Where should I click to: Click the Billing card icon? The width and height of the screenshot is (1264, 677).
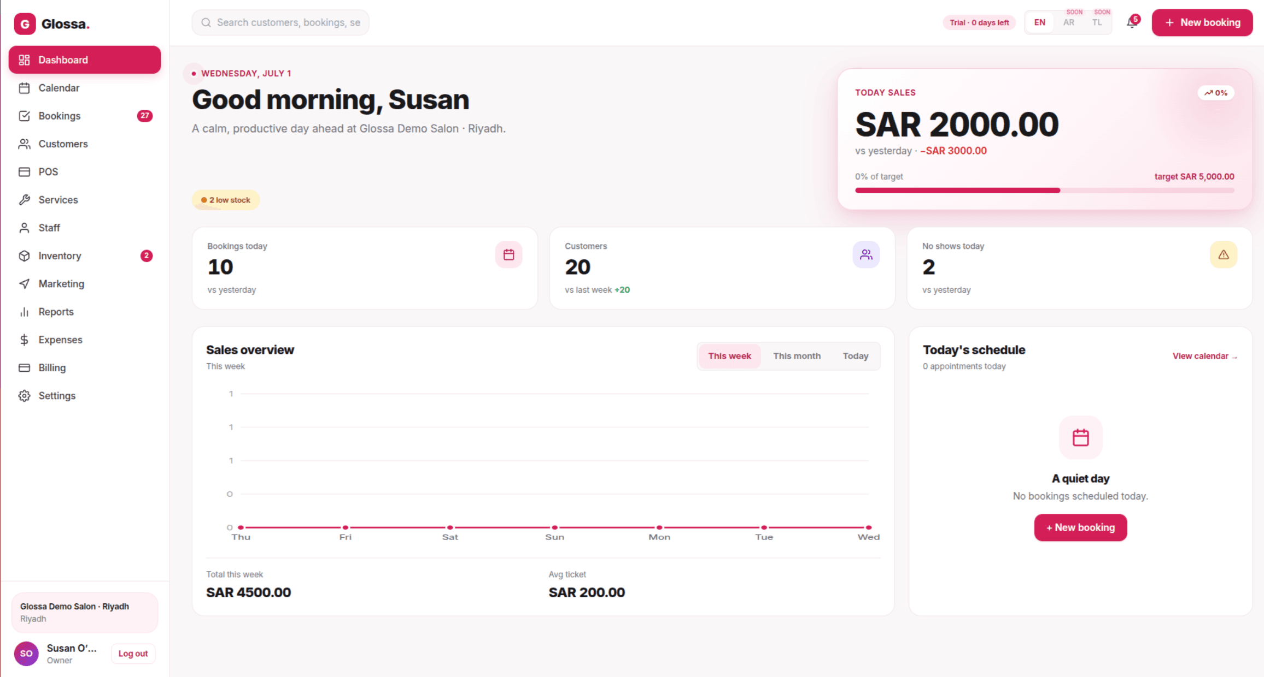pos(24,368)
